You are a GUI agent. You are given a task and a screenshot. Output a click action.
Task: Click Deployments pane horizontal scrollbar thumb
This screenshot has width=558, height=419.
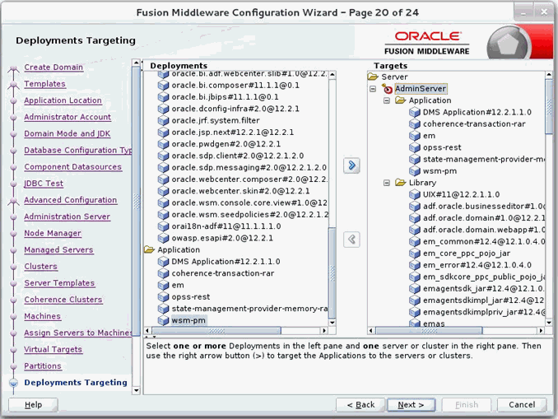216,331
